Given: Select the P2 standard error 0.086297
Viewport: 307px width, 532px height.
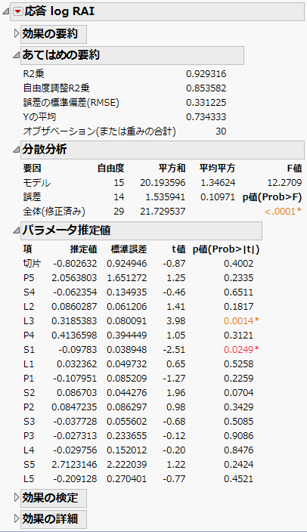Looking at the screenshot, I should click(127, 407).
